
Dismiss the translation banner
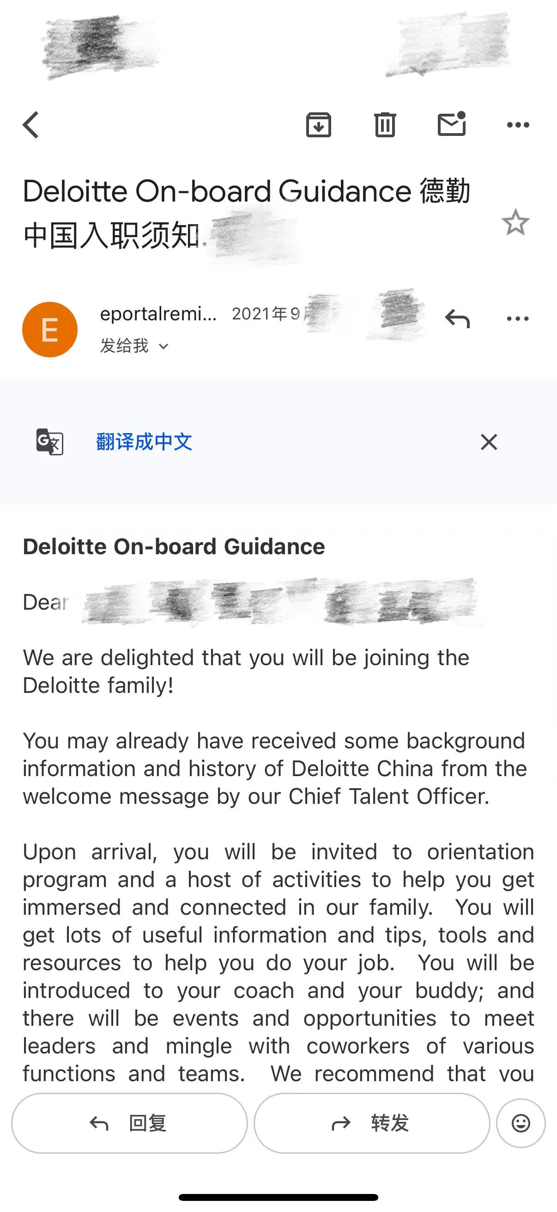coord(489,442)
